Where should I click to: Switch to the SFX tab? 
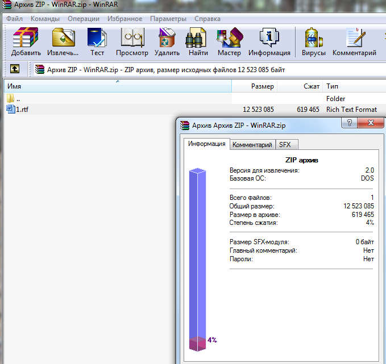(287, 145)
